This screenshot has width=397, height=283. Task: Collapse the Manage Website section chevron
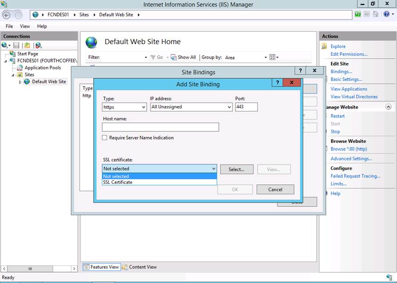pyautogui.click(x=388, y=107)
